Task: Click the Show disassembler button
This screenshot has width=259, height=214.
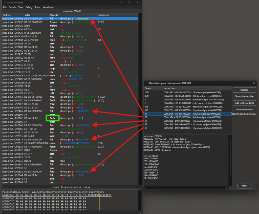Action: (x=244, y=96)
